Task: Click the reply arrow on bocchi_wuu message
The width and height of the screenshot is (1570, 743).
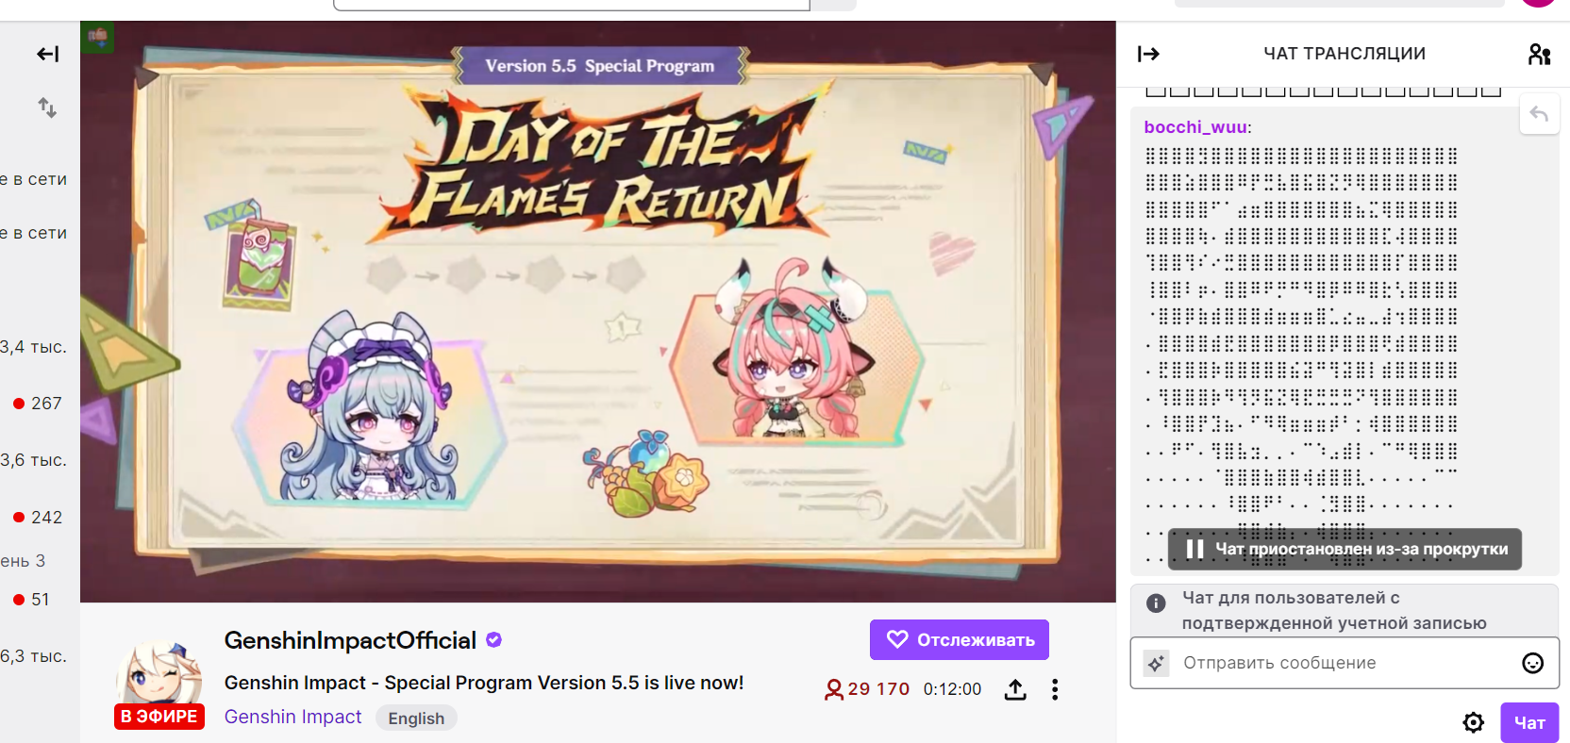Action: point(1539,114)
